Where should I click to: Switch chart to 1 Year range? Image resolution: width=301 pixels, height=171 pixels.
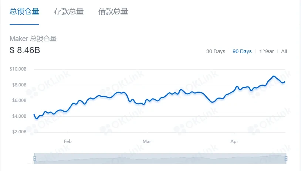(x=267, y=51)
